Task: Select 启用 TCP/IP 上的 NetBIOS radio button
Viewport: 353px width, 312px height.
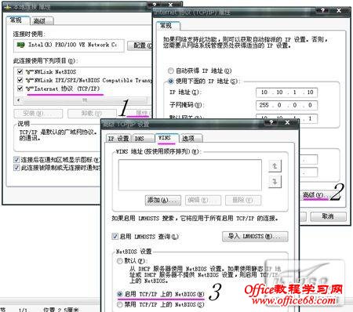Action: pos(120,294)
